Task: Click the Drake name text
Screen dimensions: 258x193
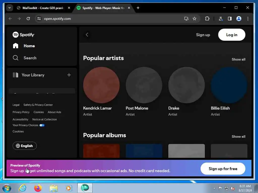Action: [x=174, y=108]
